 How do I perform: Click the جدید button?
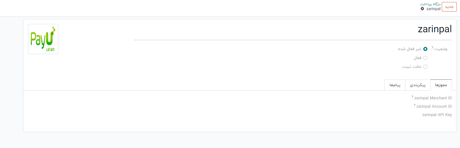pos(449,7)
